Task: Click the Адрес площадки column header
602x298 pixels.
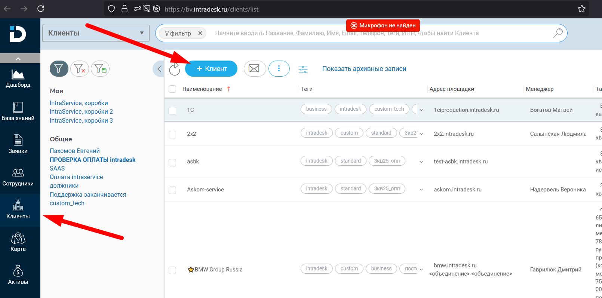Action: [452, 89]
